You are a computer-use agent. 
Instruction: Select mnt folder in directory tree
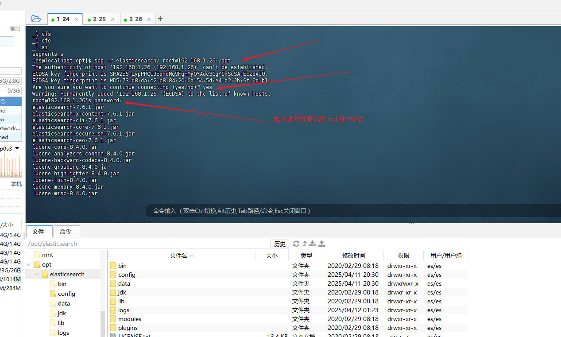(47, 255)
